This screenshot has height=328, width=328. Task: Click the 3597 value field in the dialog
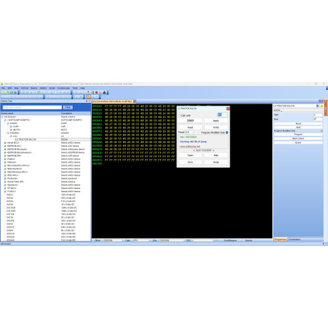(190, 121)
